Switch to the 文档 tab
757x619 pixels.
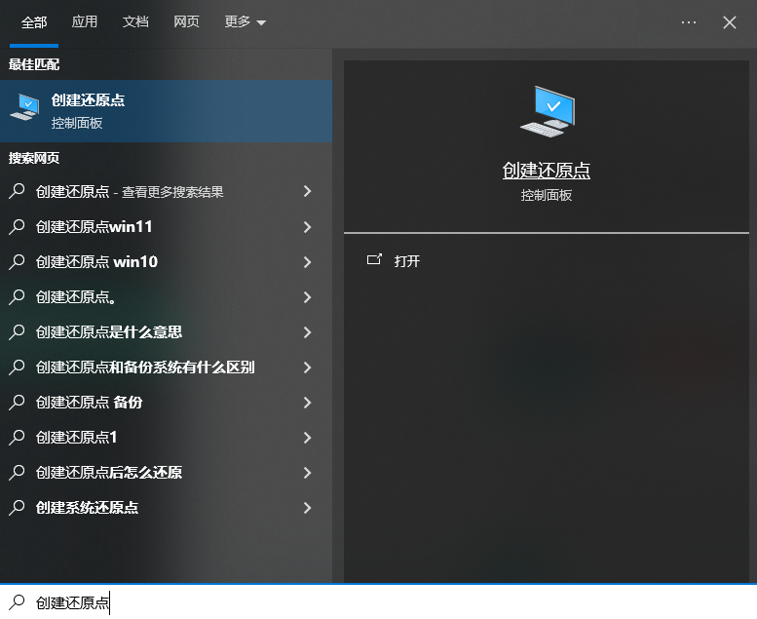(135, 22)
